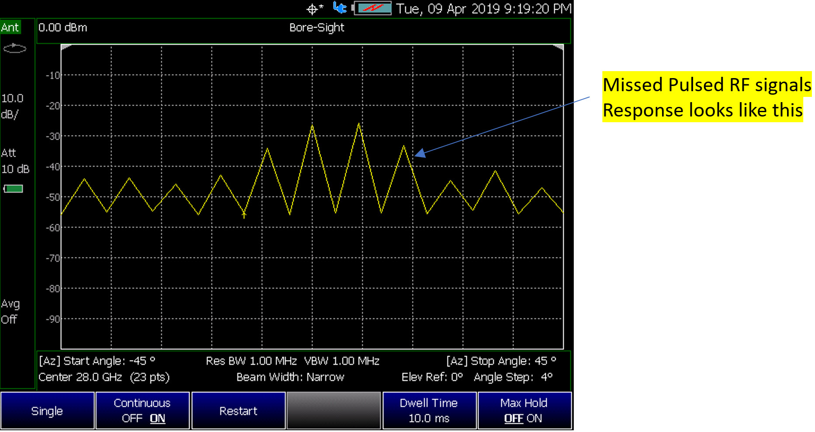Select the green Ant mode label
The width and height of the screenshot is (815, 432).
point(10,27)
